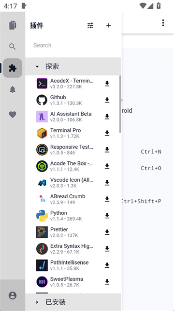This screenshot has width=174, height=311.
Task: Open the bell notifications icon
Action: coord(13,89)
